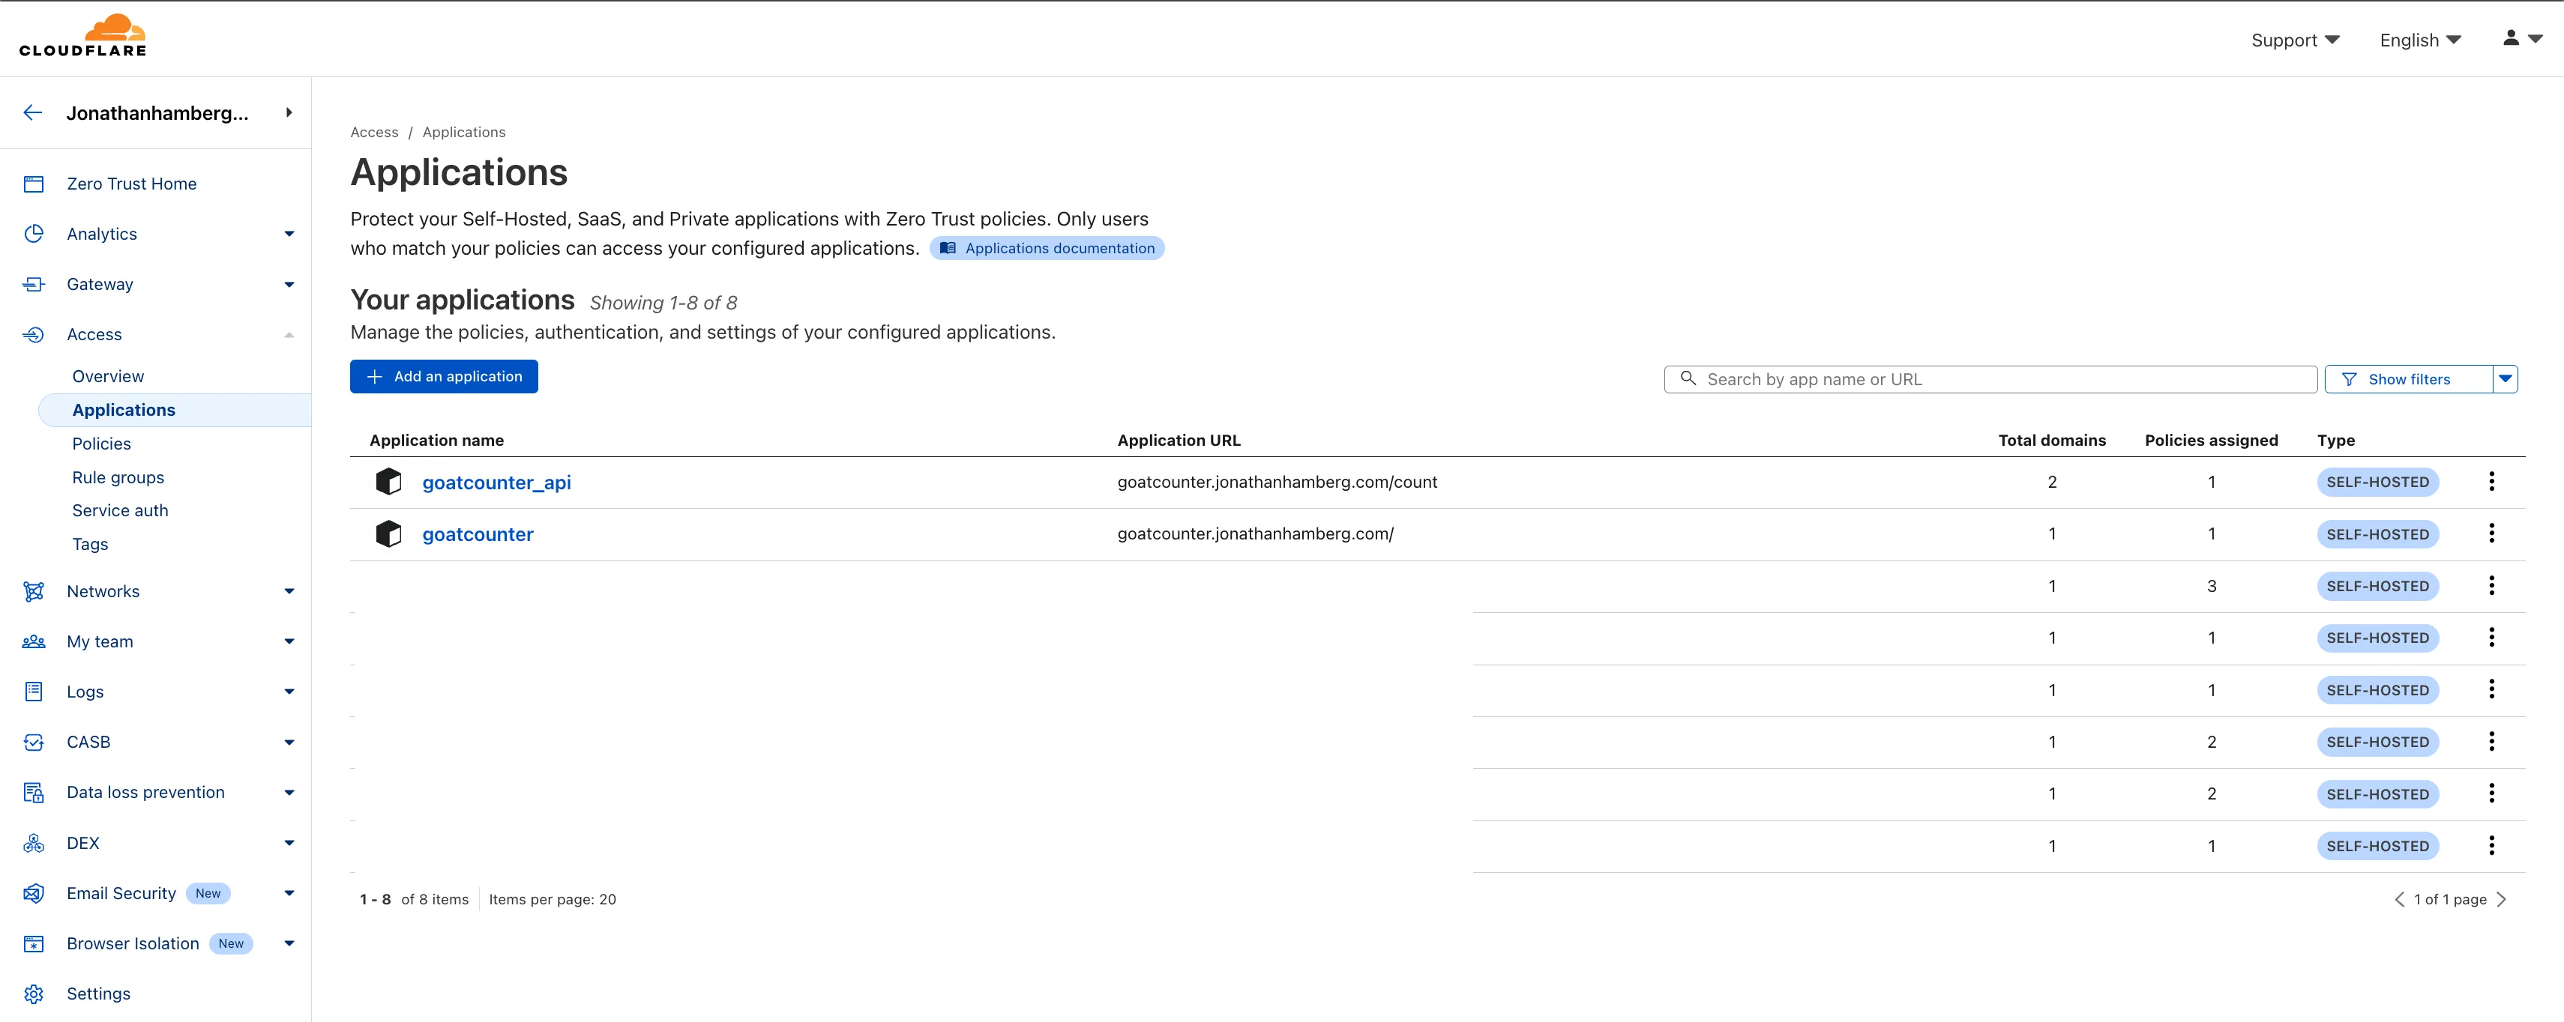Click the Zero Trust Home sidebar icon
Image resolution: width=2564 pixels, height=1022 pixels.
(34, 184)
